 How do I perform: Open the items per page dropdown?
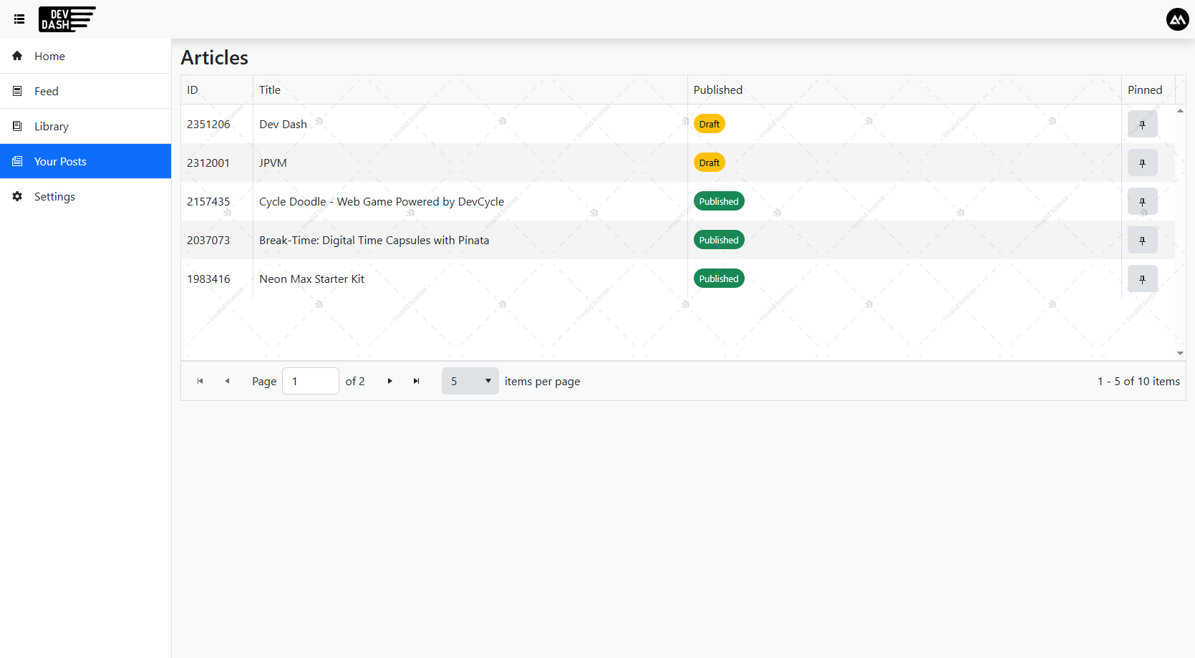tap(470, 381)
